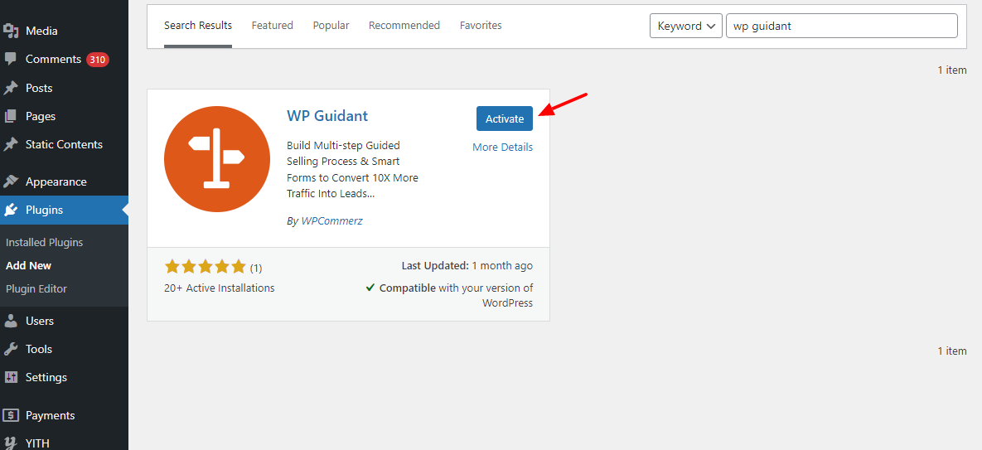
Task: Click the Settings sliders icon
Action: point(11,377)
